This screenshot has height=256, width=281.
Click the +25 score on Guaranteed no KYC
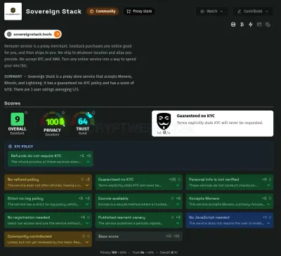(x=172, y=180)
